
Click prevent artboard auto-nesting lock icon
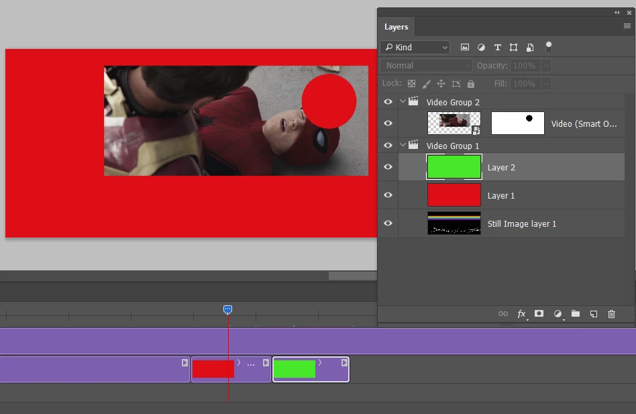(x=456, y=83)
